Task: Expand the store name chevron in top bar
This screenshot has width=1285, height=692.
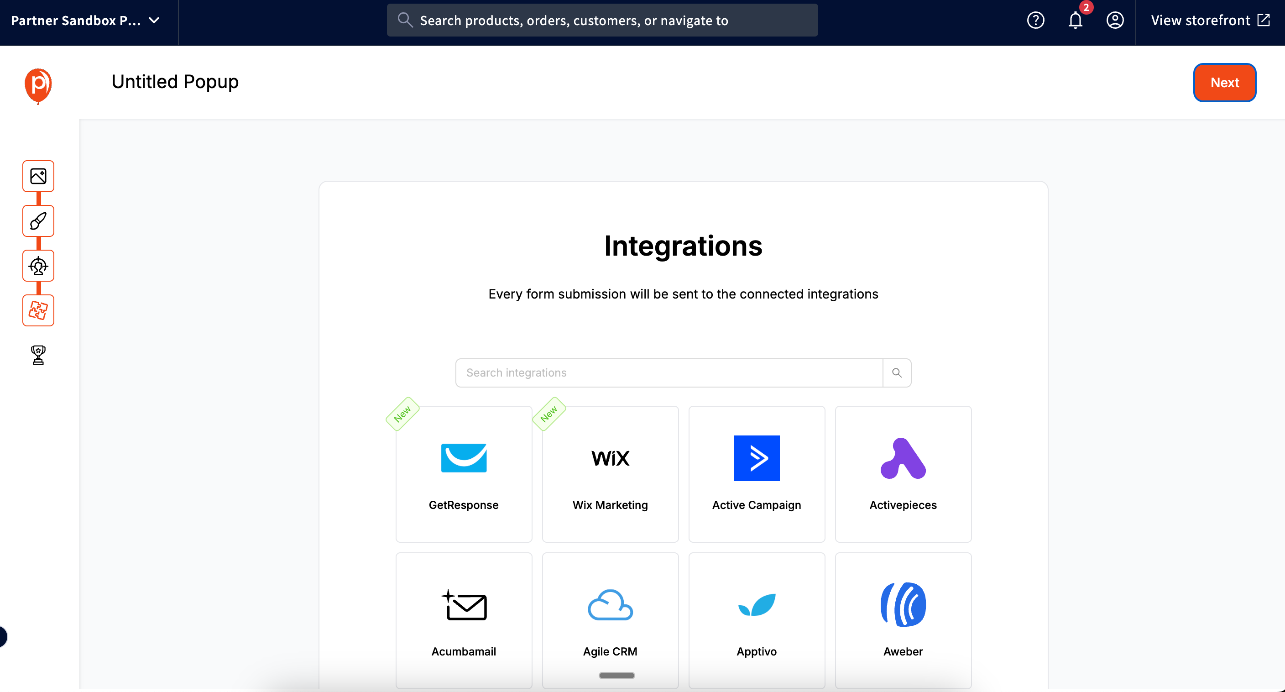Action: point(154,21)
